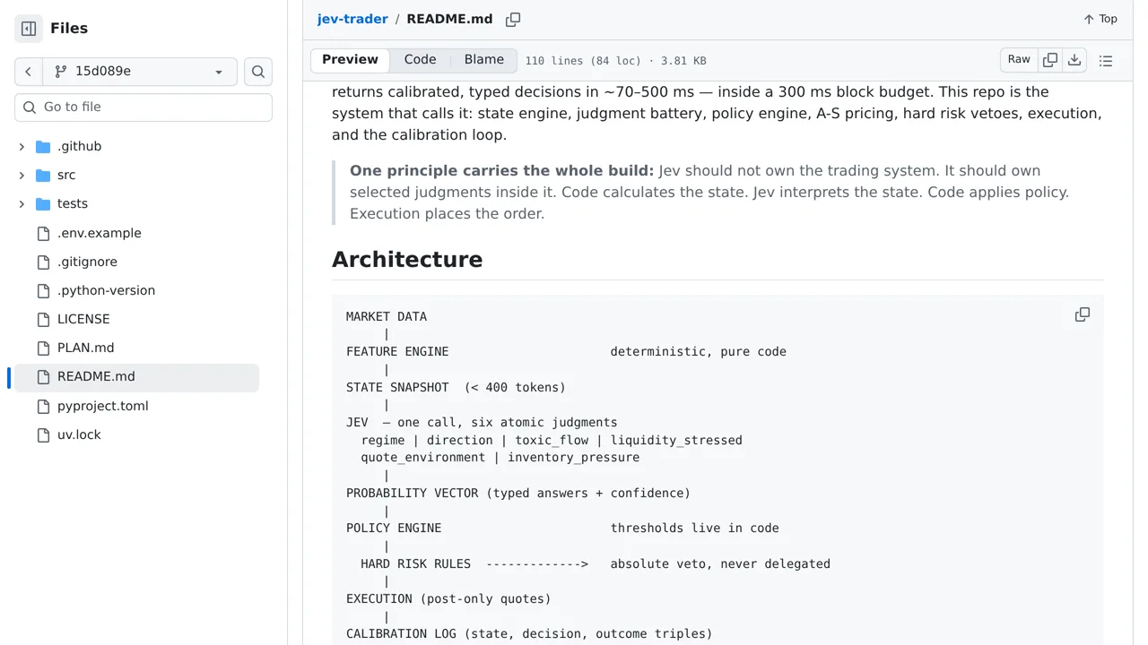Copy the Architecture code block
The width and height of the screenshot is (1148, 645).
pos(1083,314)
